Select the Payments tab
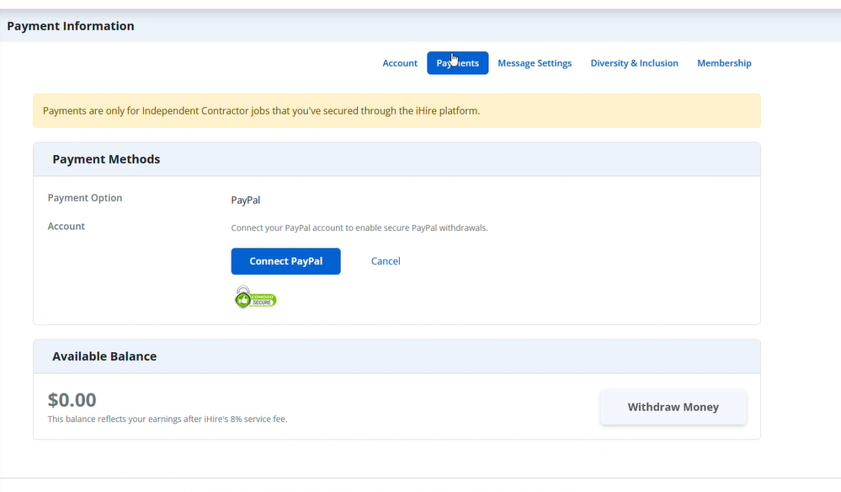Viewport: 841px width, 492px height. click(x=457, y=63)
